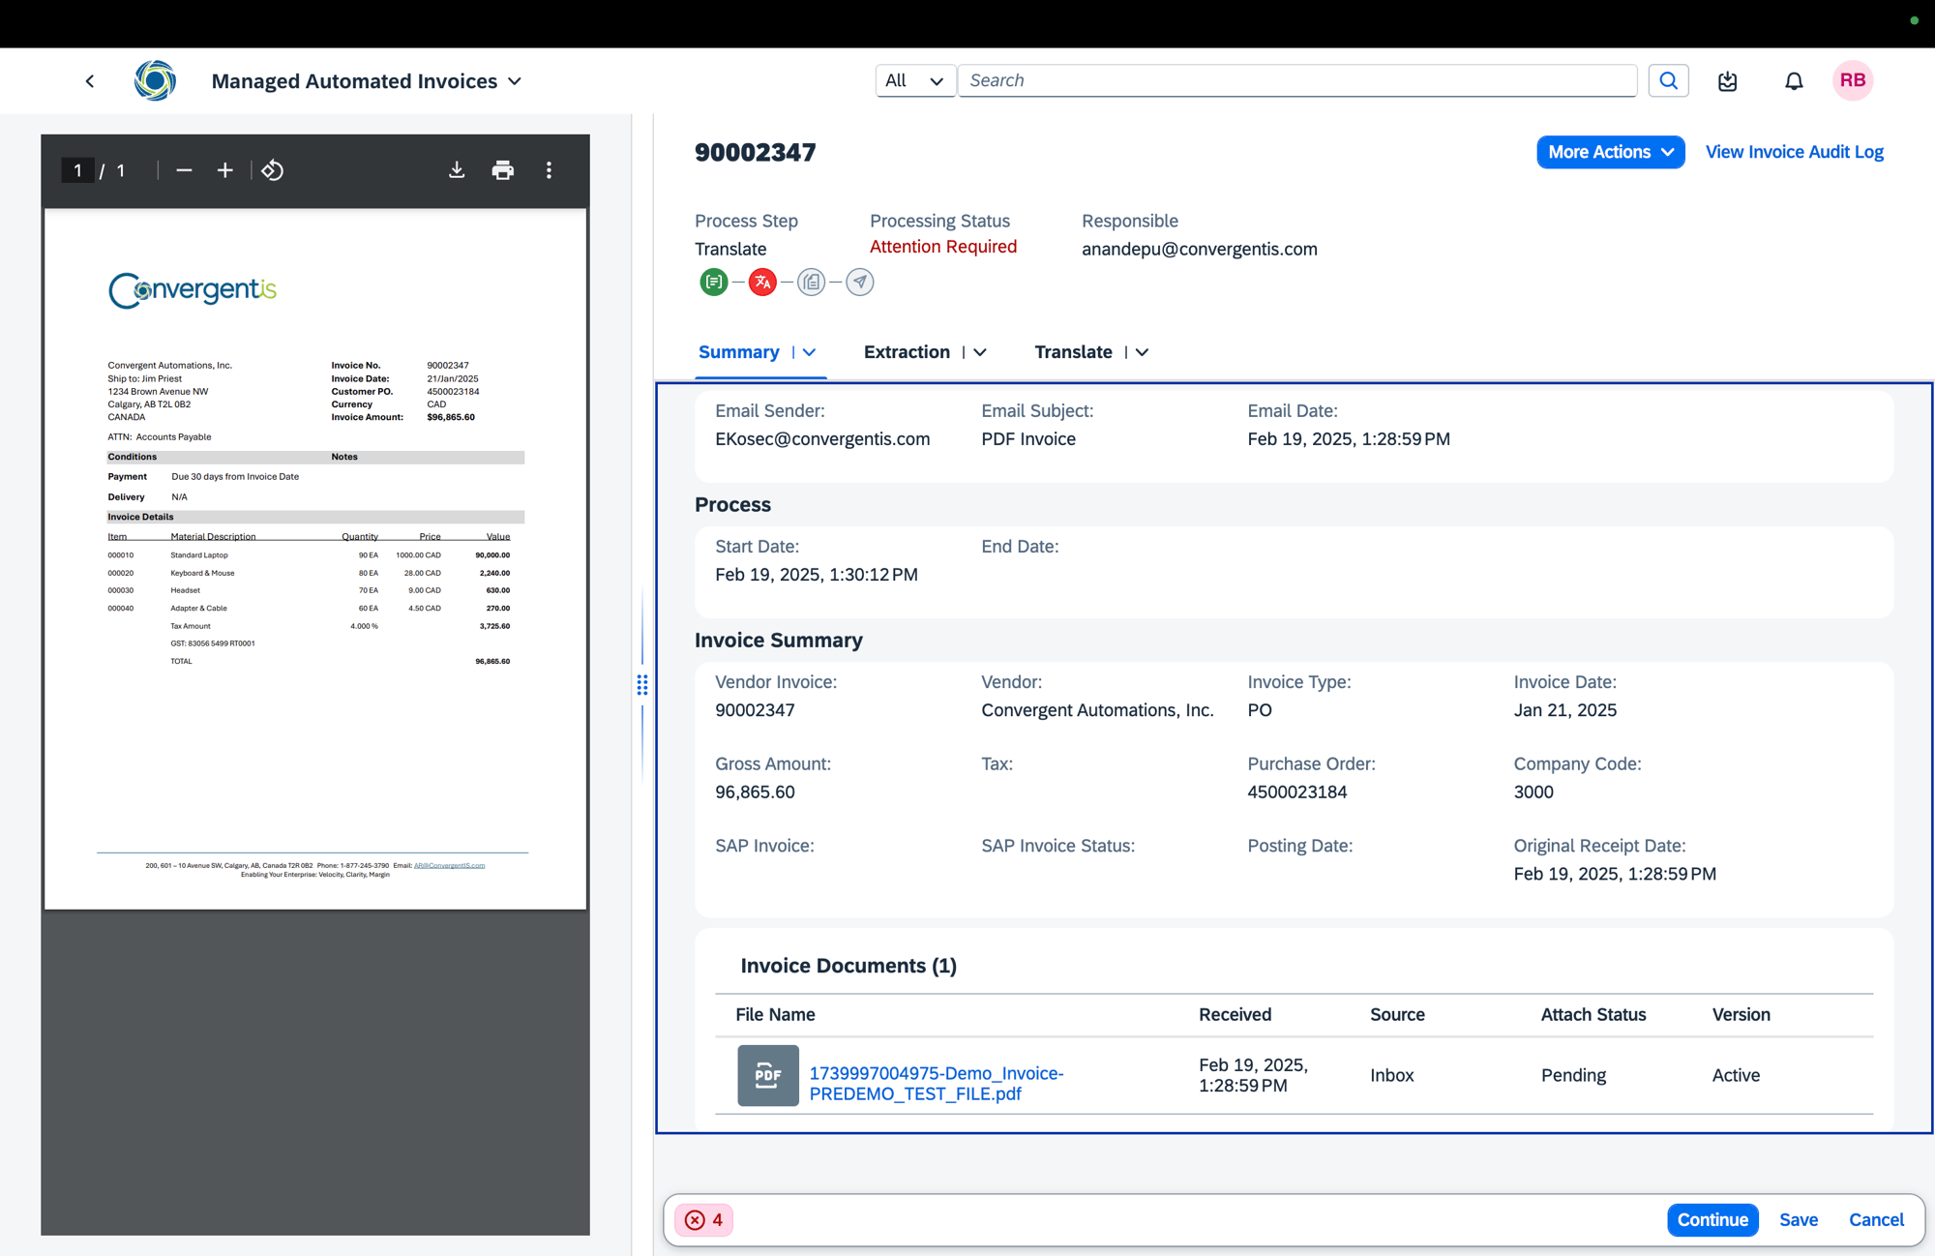The width and height of the screenshot is (1935, 1256).
Task: Rotate the PDF page
Action: (272, 170)
